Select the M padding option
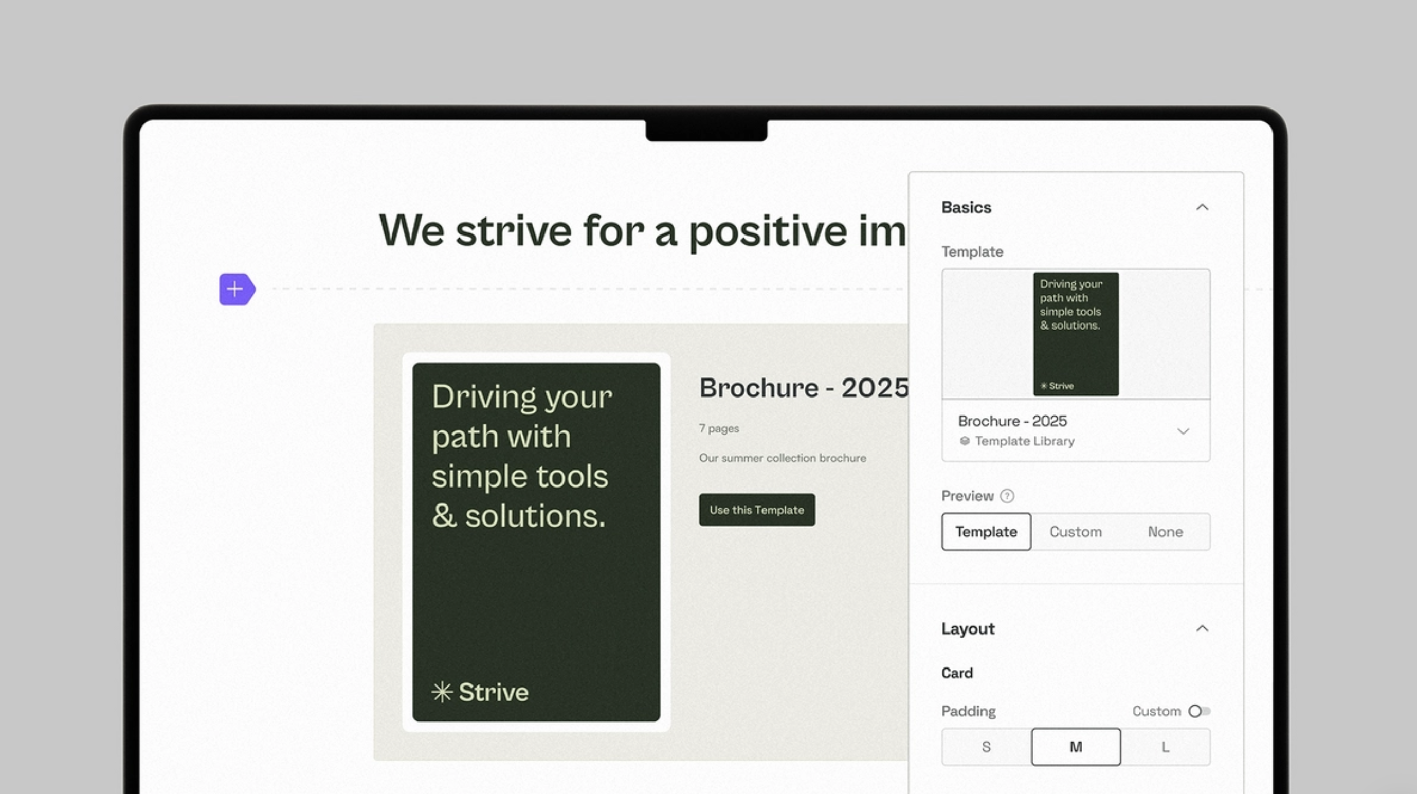Image resolution: width=1417 pixels, height=794 pixels. 1076,747
